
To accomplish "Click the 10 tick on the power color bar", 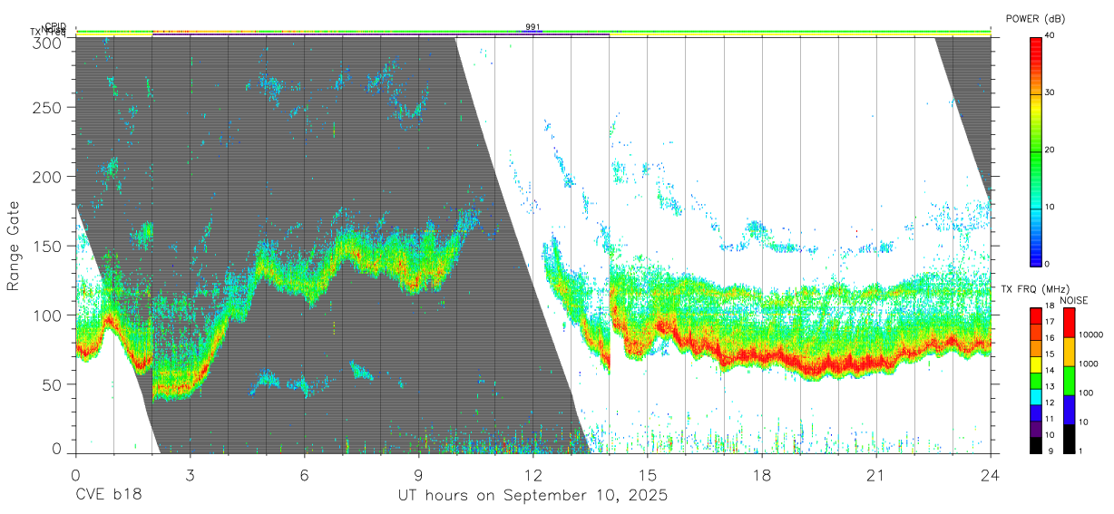I will 1050,207.
